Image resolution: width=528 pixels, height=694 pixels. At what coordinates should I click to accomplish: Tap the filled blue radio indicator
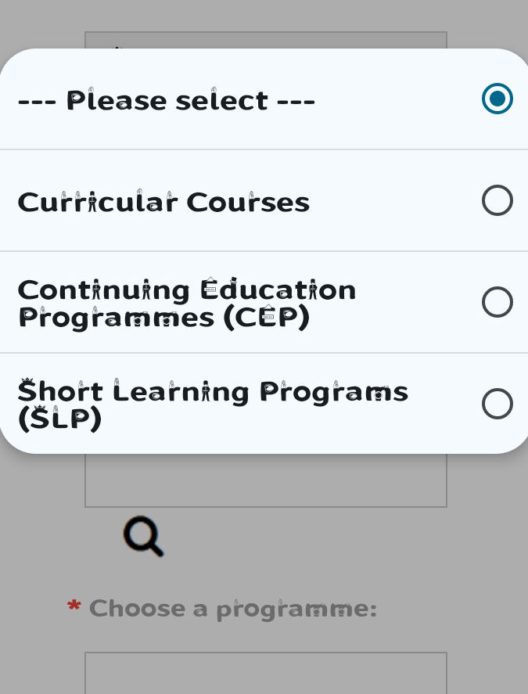(497, 99)
